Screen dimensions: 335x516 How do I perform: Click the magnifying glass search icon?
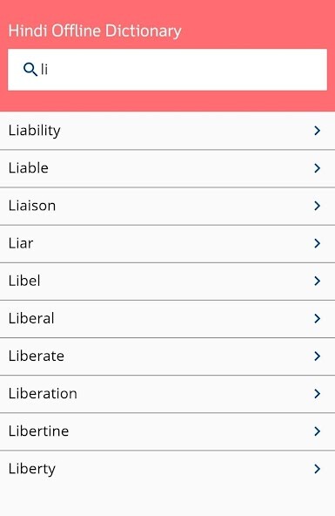pyautogui.click(x=30, y=70)
